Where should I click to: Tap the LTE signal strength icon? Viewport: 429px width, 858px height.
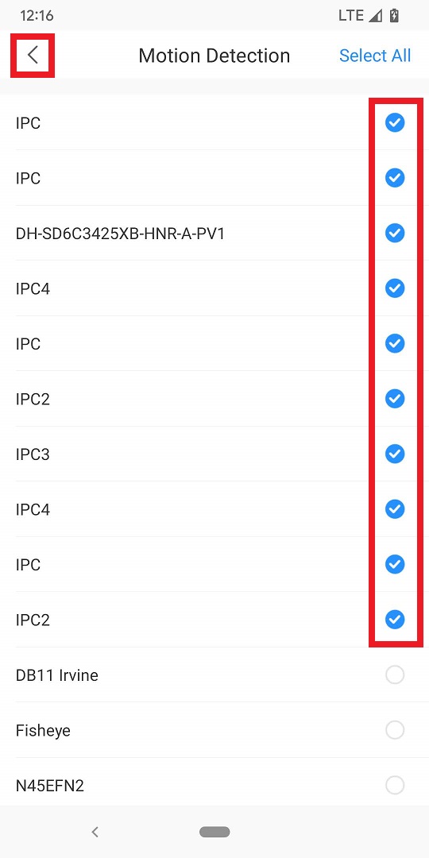click(375, 15)
